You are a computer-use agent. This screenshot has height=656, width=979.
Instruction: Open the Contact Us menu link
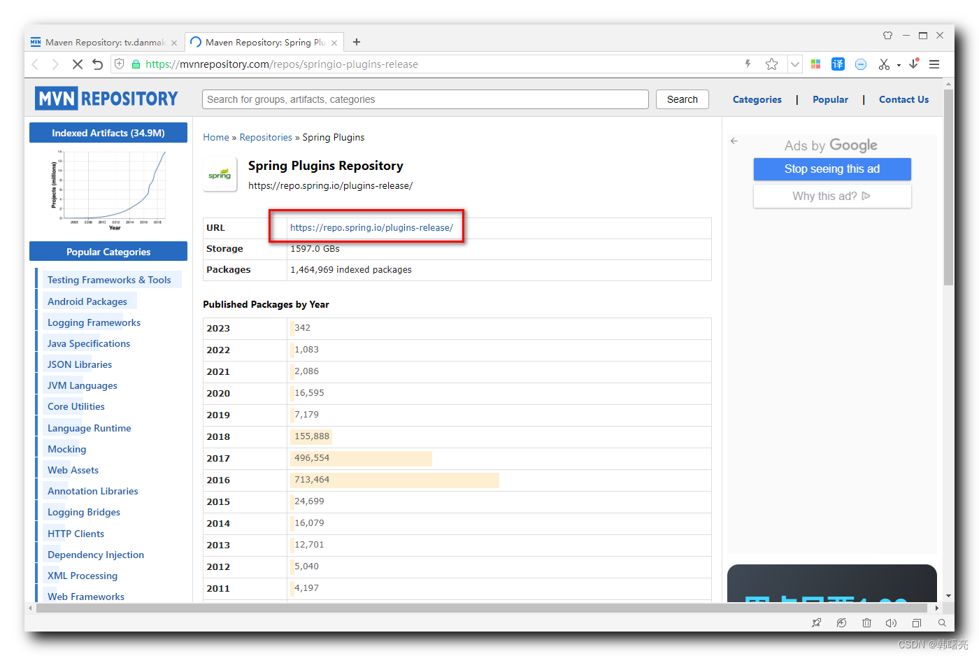tap(904, 99)
